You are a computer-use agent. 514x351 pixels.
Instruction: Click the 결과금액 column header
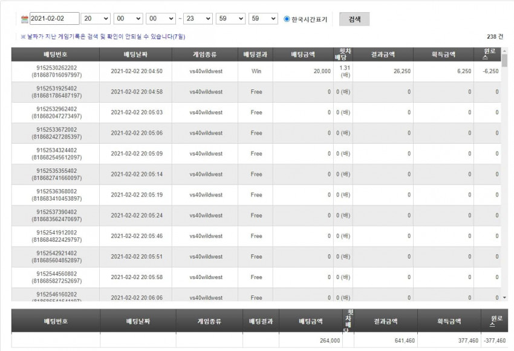pos(383,54)
